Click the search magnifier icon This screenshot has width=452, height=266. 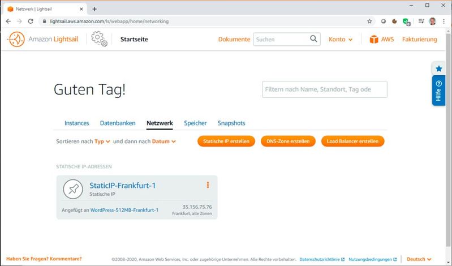click(x=313, y=39)
